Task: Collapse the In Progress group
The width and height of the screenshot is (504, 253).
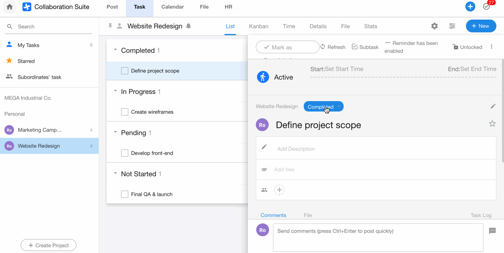Action: point(115,92)
